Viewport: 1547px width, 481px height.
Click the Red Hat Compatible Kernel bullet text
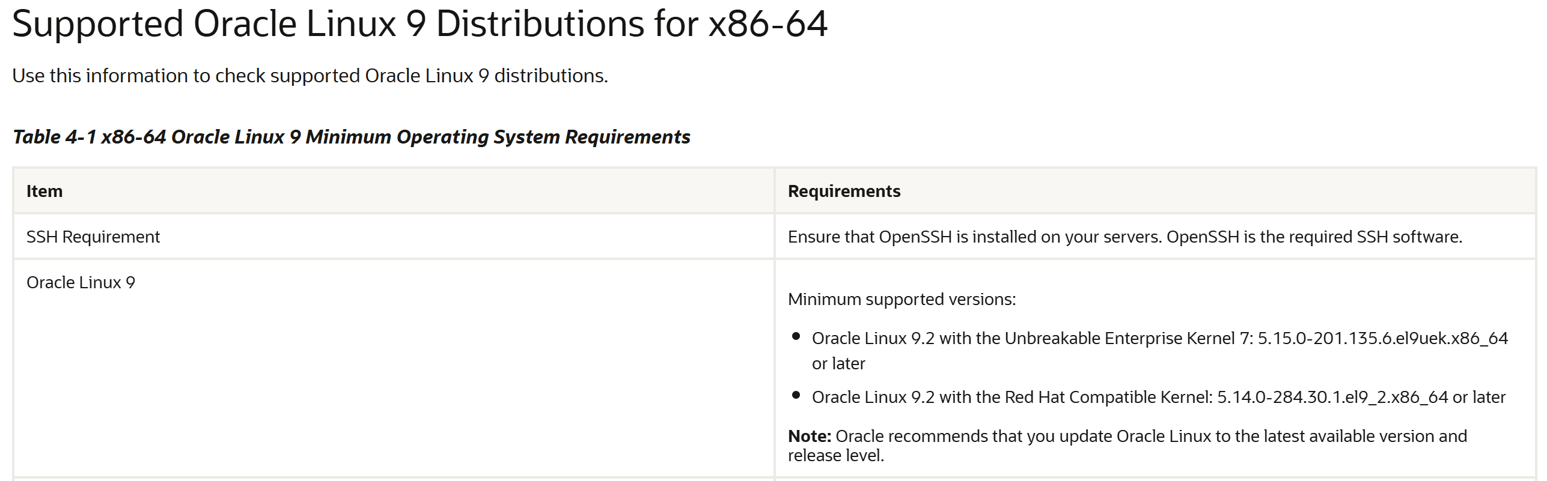coord(1159,397)
